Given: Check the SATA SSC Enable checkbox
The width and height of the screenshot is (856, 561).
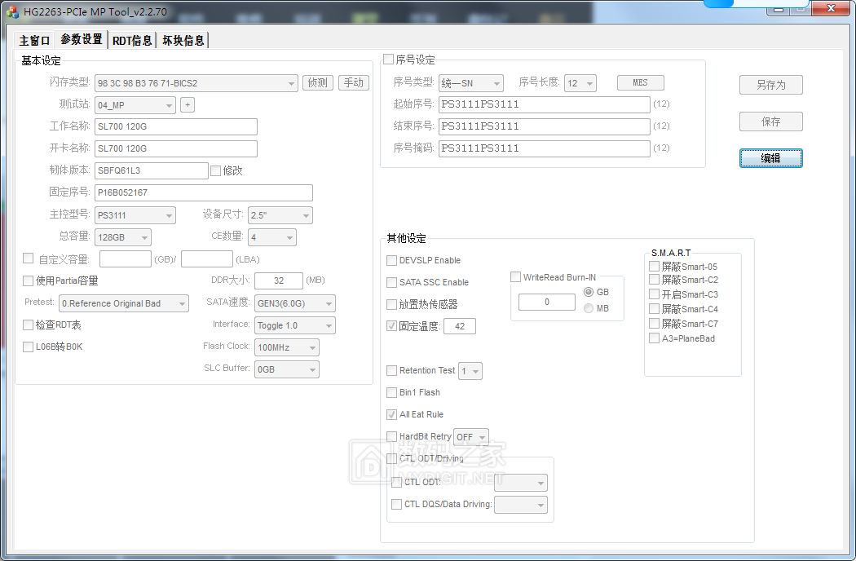Looking at the screenshot, I should tap(391, 282).
